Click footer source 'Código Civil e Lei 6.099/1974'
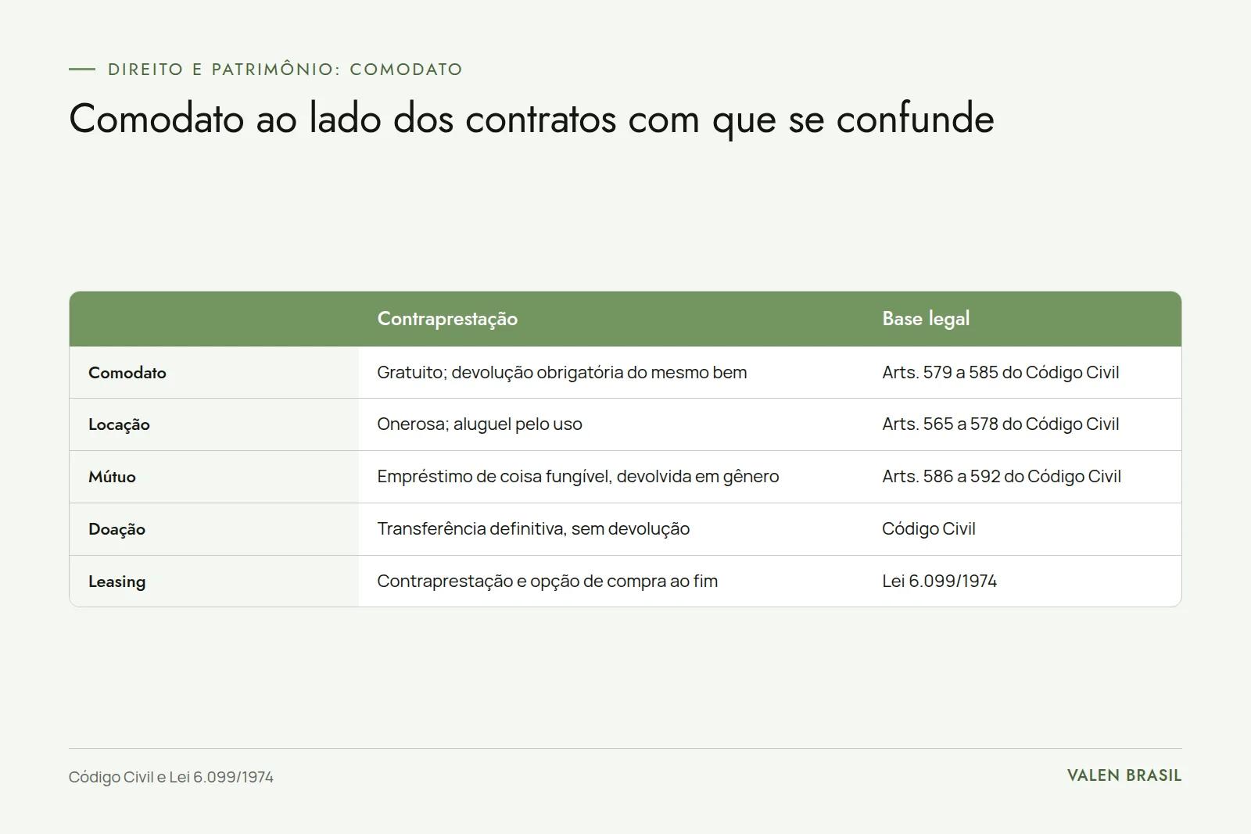 171,777
